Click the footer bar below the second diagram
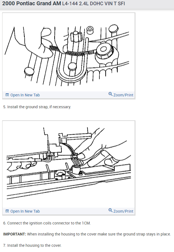This screenshot has height=252, width=174. click(x=69, y=211)
